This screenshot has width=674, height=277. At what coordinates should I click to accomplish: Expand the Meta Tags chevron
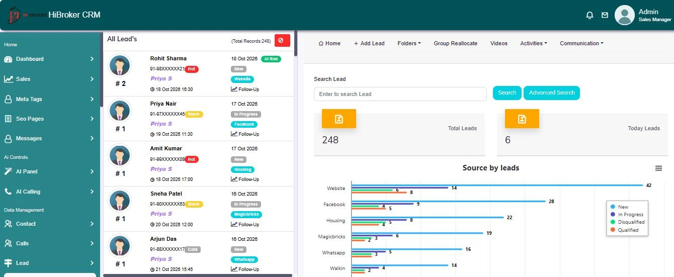coord(92,99)
